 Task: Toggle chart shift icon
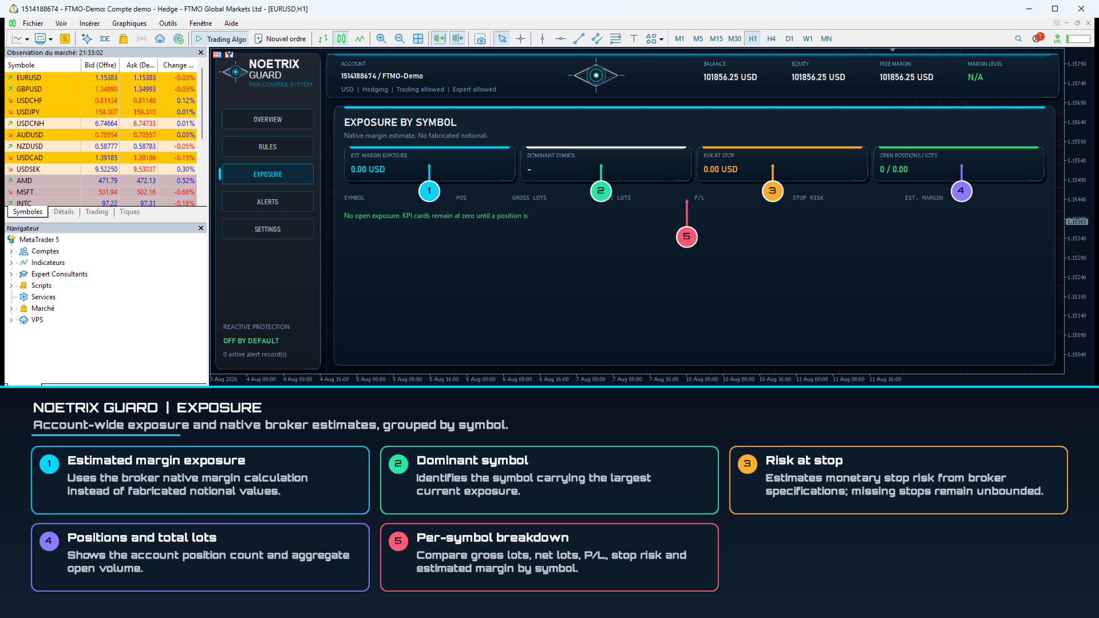coord(458,39)
